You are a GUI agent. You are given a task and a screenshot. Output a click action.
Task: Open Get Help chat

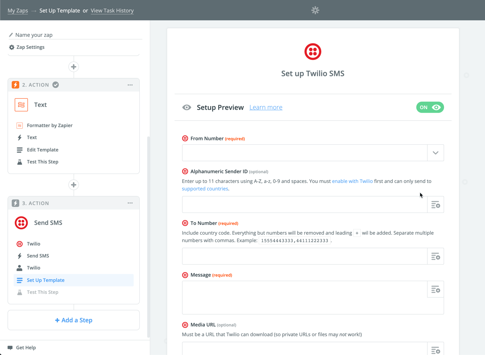(22, 348)
